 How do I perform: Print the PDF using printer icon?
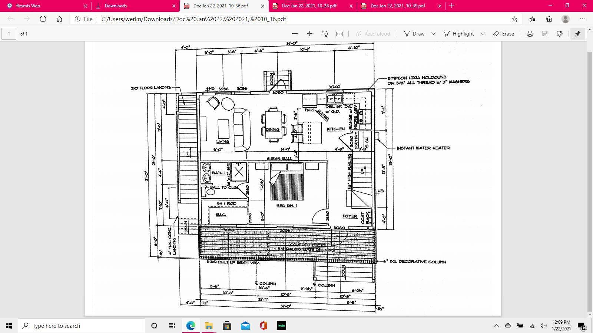pyautogui.click(x=530, y=34)
